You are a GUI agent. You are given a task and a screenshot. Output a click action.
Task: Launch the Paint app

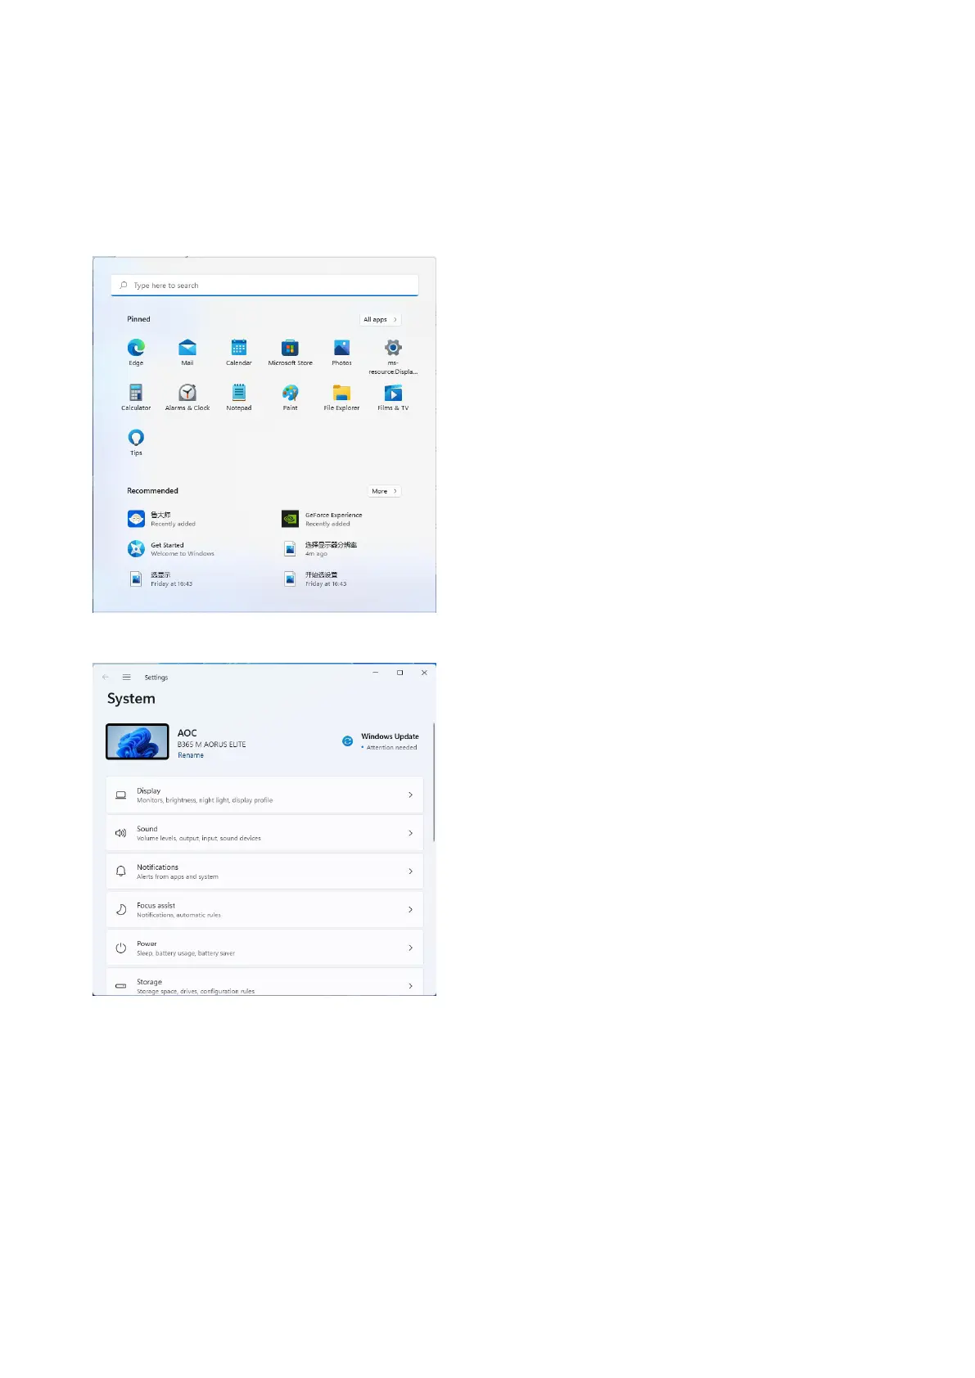pyautogui.click(x=290, y=394)
